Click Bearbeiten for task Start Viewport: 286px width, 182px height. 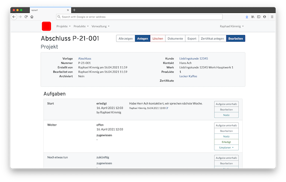point(226,110)
